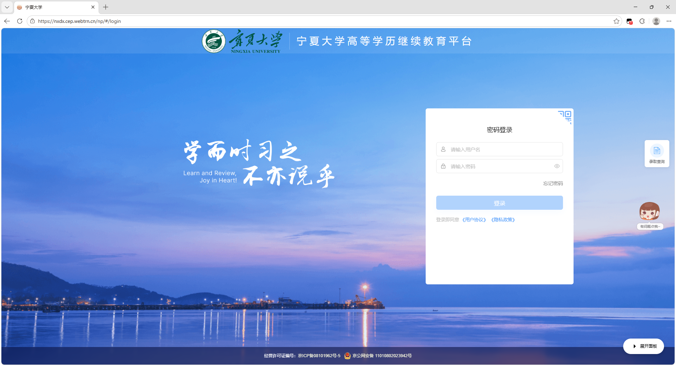Reload the page

(x=20, y=21)
